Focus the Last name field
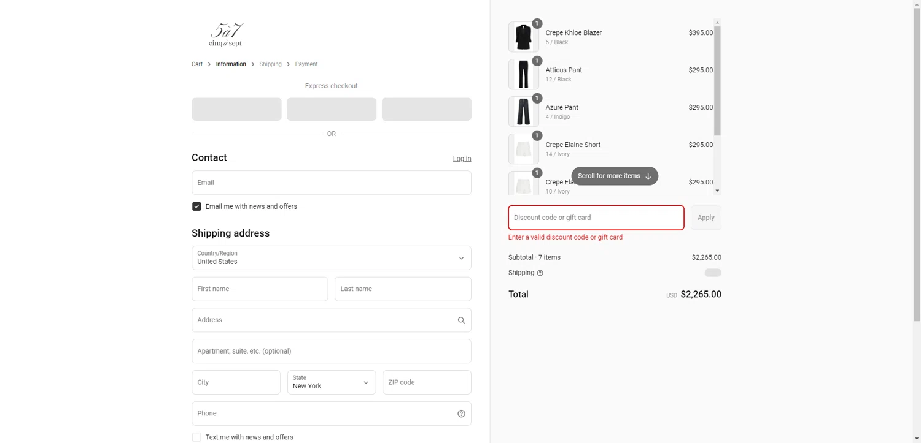 403,289
